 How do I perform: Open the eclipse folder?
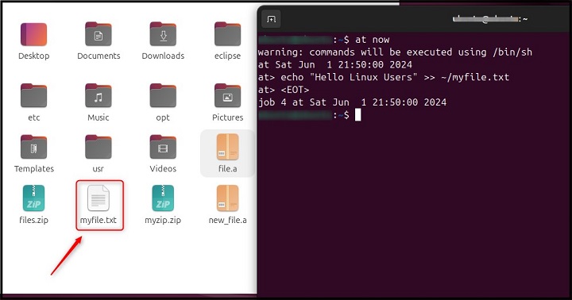click(x=228, y=34)
